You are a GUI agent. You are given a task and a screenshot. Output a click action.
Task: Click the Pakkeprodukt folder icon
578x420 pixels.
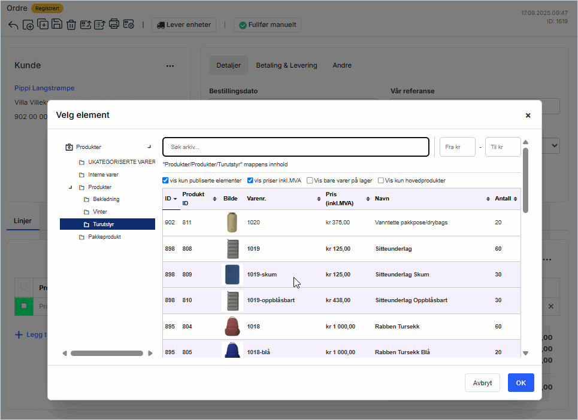(x=82, y=237)
